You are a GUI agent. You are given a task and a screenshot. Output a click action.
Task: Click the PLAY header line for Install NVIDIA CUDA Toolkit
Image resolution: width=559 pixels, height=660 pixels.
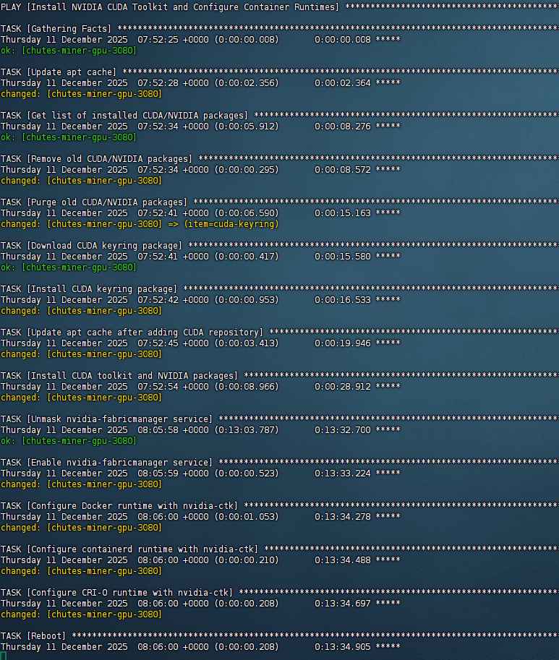tap(170, 7)
